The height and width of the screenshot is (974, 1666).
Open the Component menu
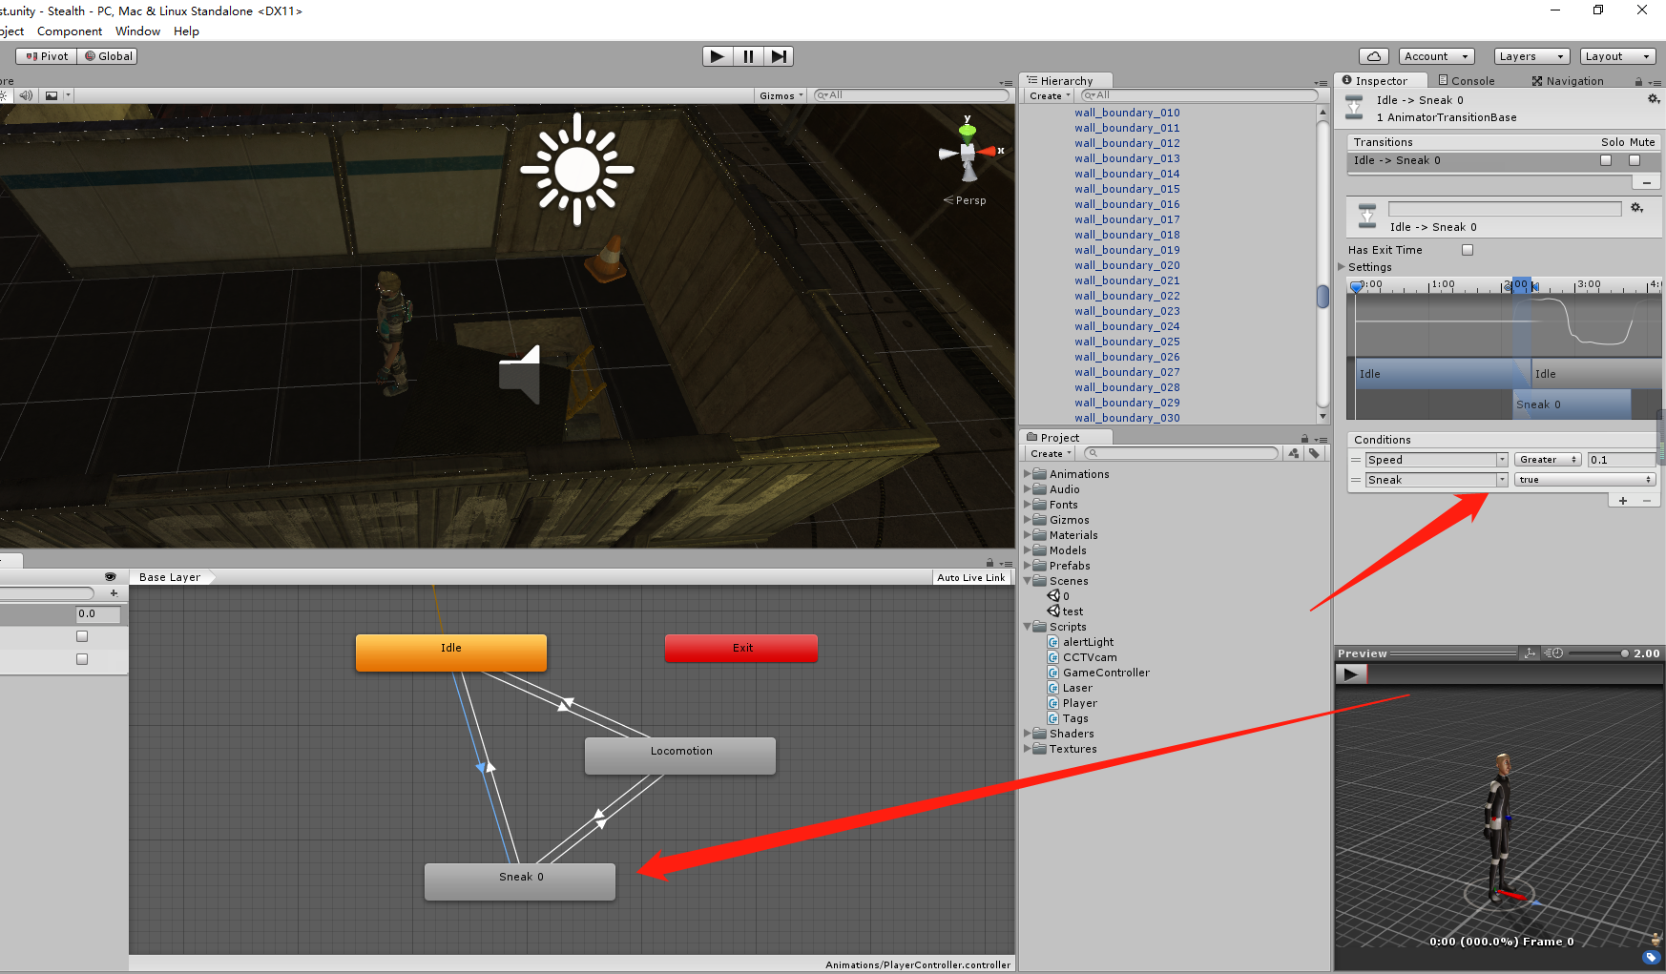point(70,31)
